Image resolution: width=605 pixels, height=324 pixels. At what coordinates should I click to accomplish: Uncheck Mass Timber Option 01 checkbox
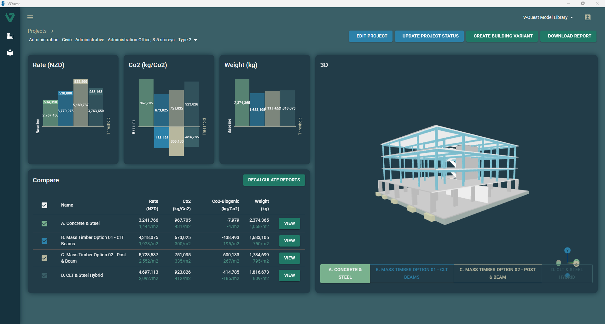point(44,241)
